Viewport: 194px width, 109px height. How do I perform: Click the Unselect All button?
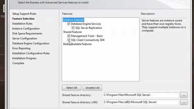[92, 88]
